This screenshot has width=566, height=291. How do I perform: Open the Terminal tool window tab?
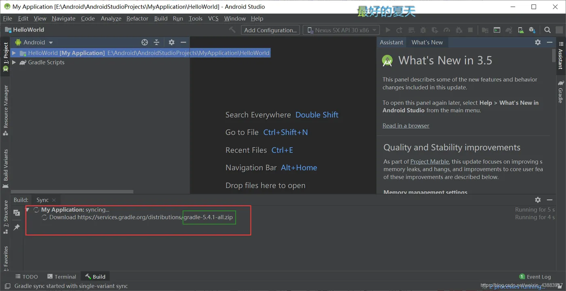tap(61, 276)
